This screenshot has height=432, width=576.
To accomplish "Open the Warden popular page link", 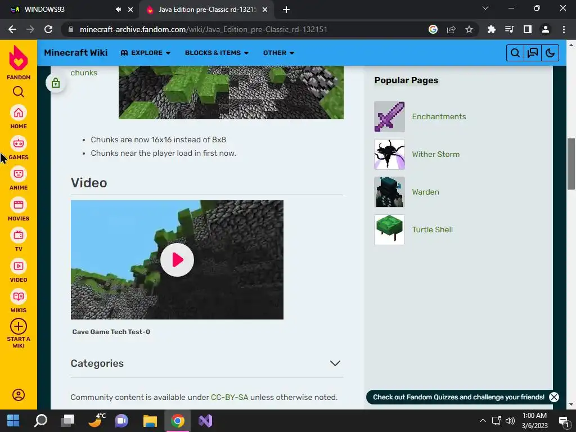I will point(425,192).
